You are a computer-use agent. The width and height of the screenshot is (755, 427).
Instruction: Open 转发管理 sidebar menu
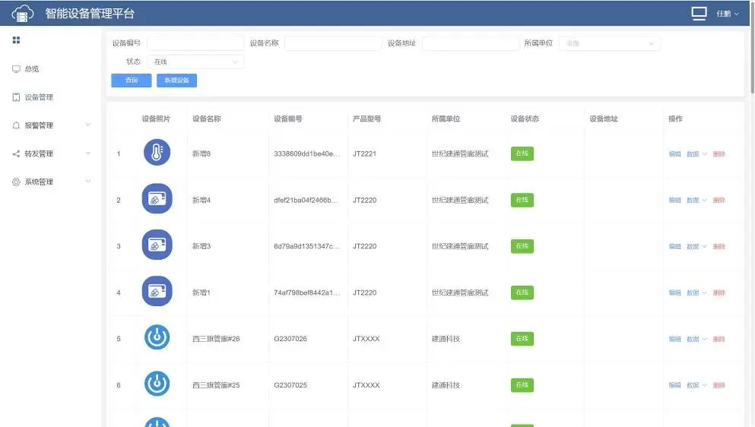click(x=50, y=153)
